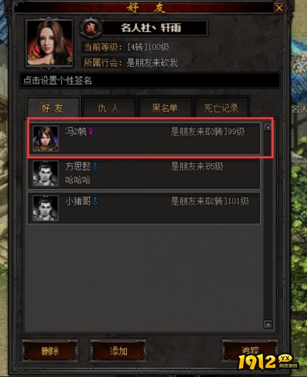The height and width of the screenshot is (377, 307).
Task: Click 方思懿's avatar portrait
Action: (x=45, y=173)
